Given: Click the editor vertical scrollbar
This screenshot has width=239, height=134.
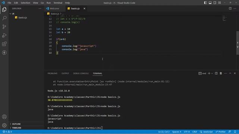Looking at the screenshot, I should coord(238,43).
